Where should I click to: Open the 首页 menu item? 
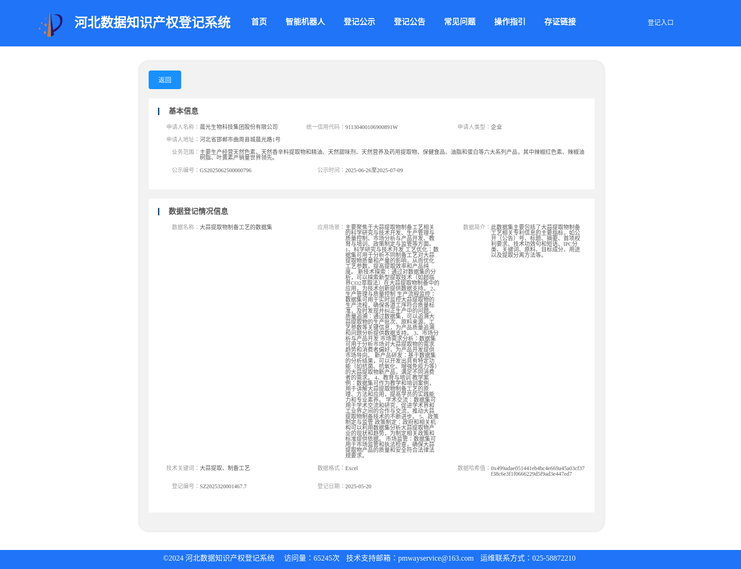click(x=259, y=22)
